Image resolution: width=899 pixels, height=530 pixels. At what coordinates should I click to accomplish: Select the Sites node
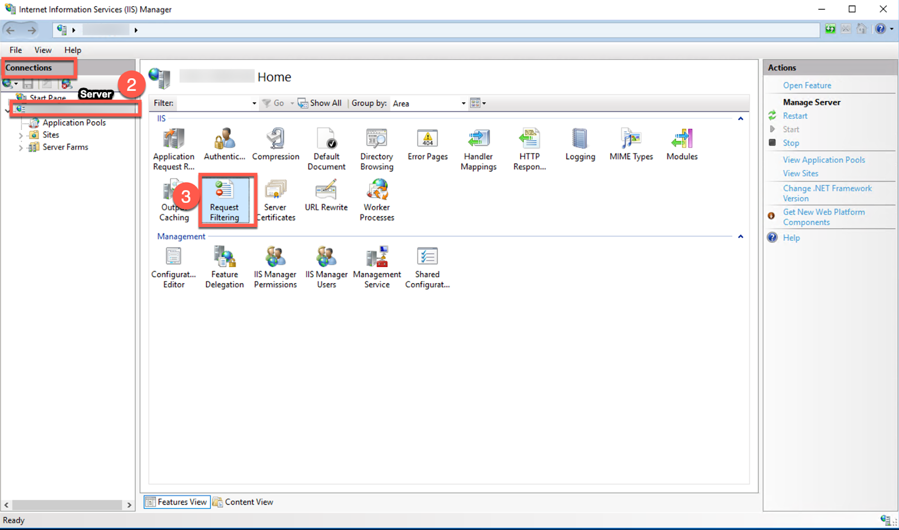click(51, 135)
